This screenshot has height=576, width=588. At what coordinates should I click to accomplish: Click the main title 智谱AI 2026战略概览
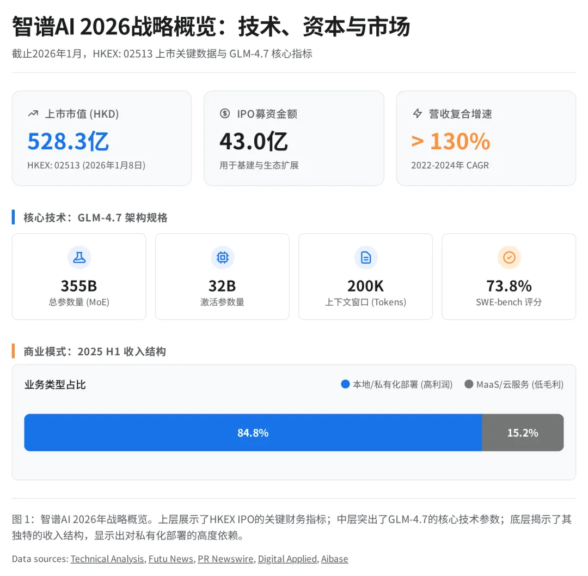point(211,26)
